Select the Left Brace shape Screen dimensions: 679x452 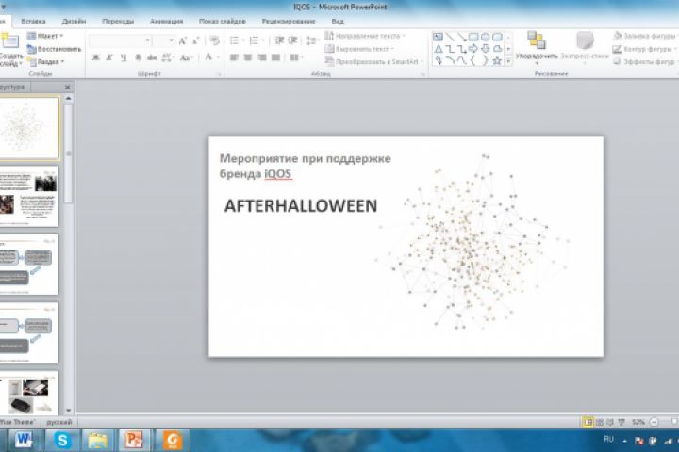pos(473,61)
